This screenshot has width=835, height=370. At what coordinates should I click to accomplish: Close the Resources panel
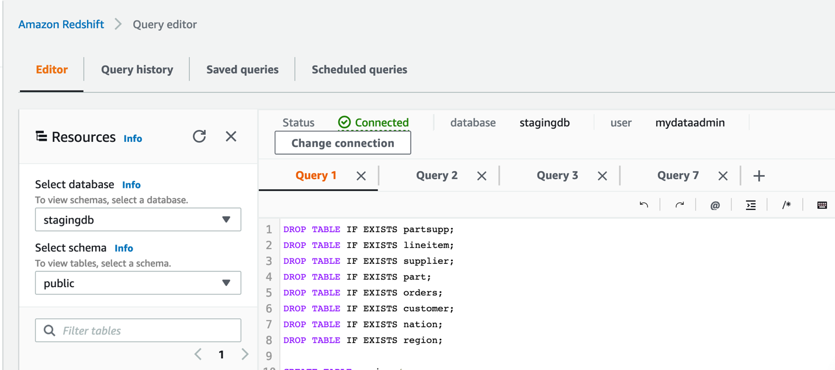231,137
